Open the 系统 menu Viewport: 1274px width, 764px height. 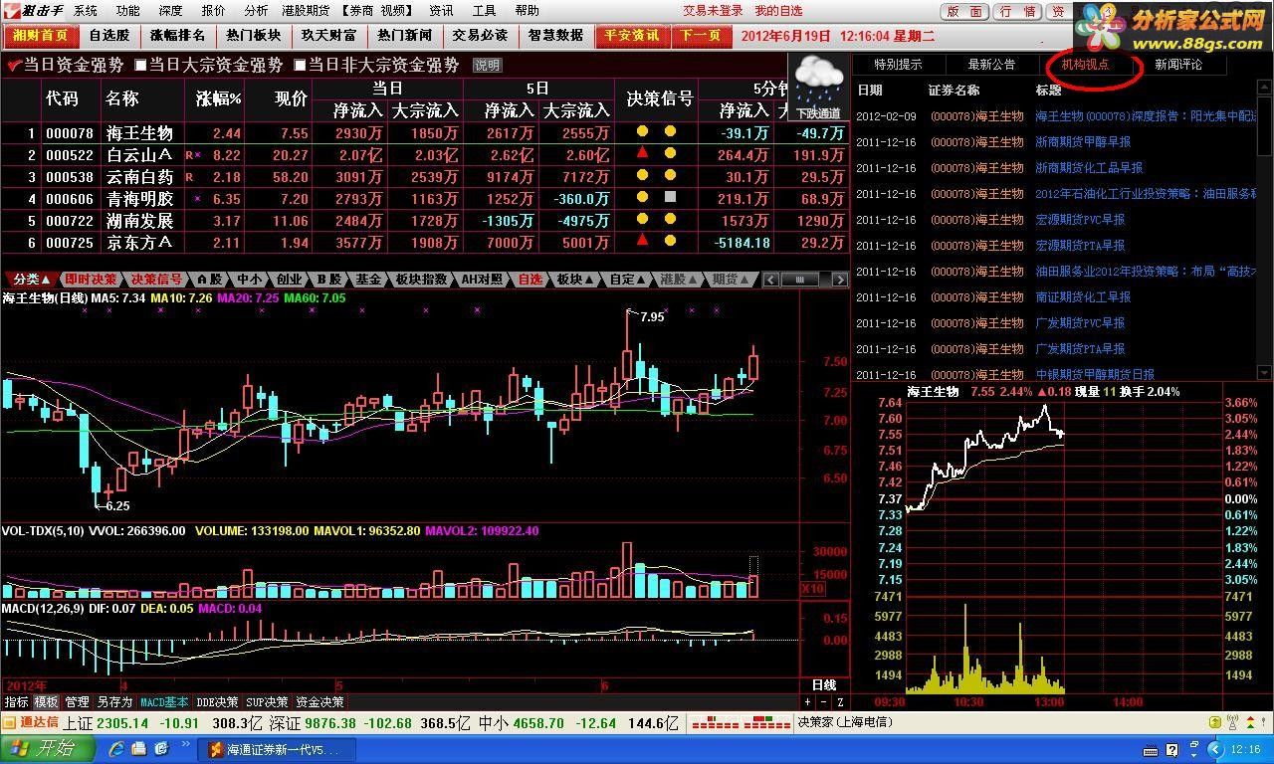86,10
